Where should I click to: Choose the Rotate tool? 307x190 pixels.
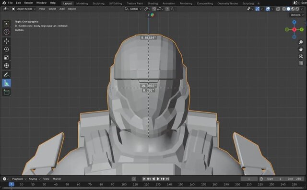6,49
